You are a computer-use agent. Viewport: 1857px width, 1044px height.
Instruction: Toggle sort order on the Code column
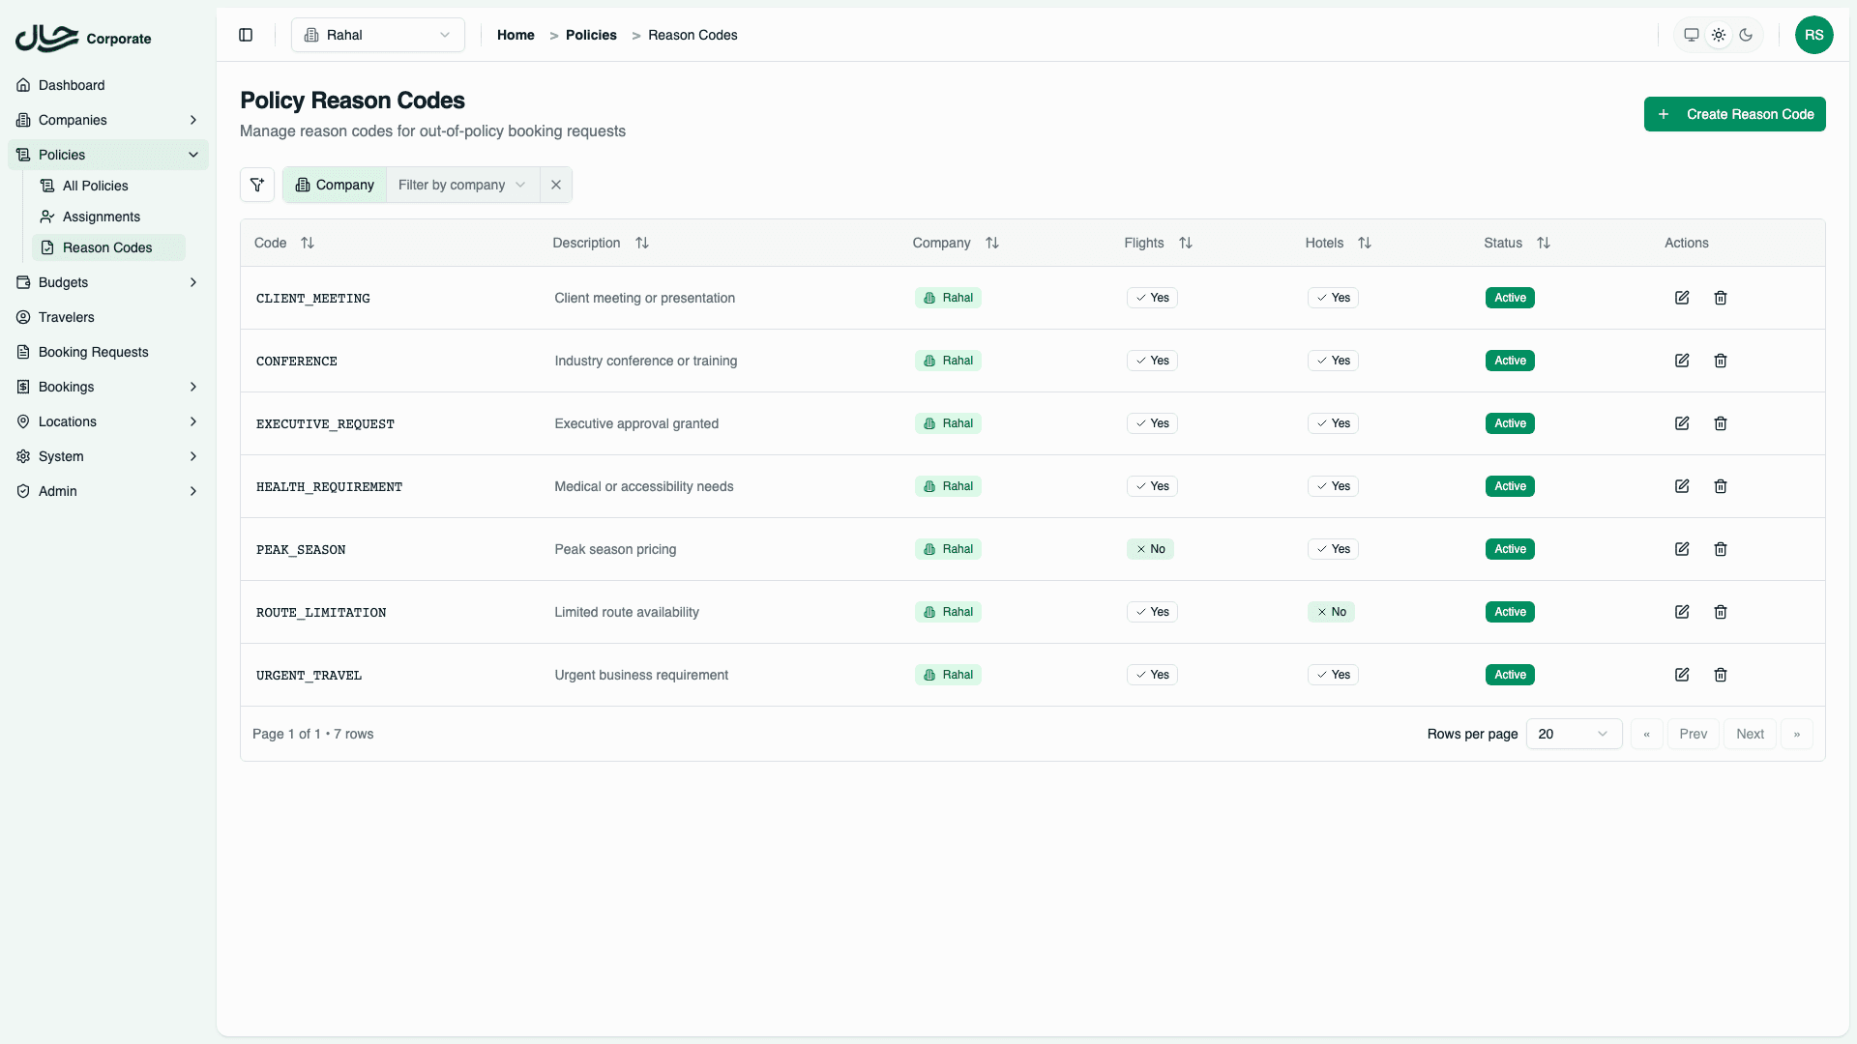(x=308, y=243)
